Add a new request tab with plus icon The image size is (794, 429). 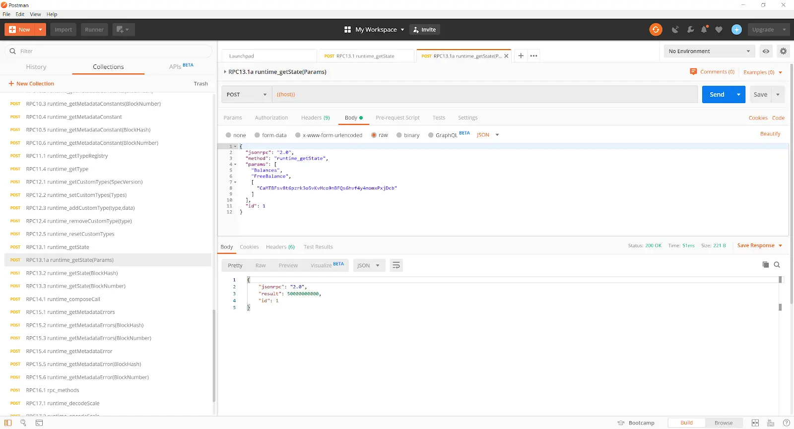click(521, 56)
